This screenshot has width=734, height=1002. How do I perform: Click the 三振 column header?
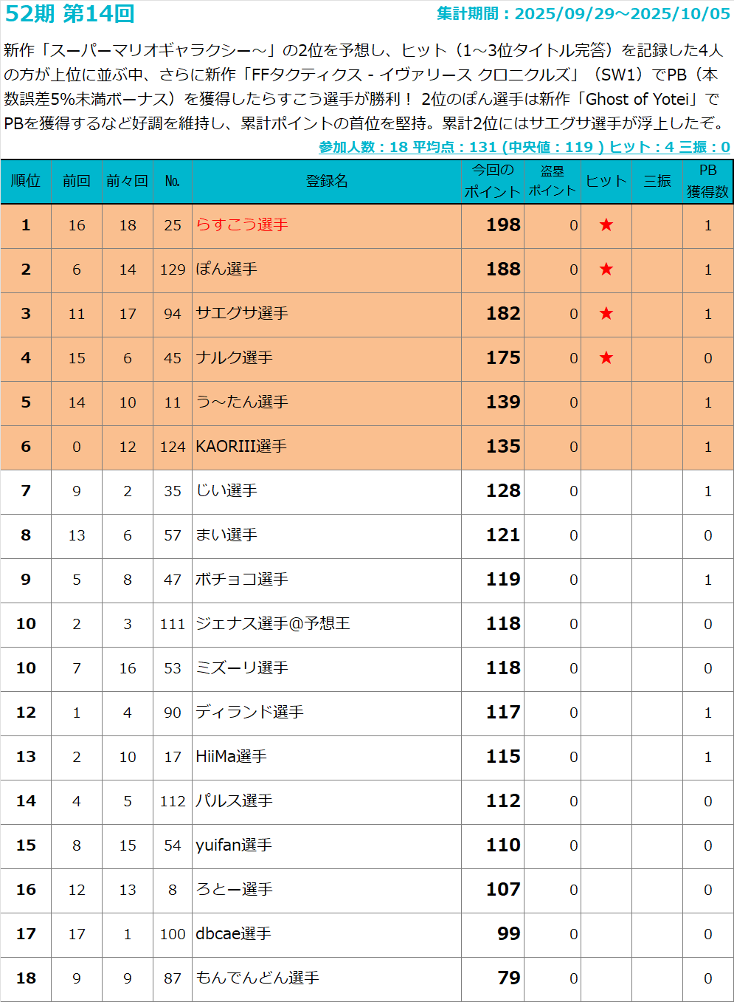point(657,181)
